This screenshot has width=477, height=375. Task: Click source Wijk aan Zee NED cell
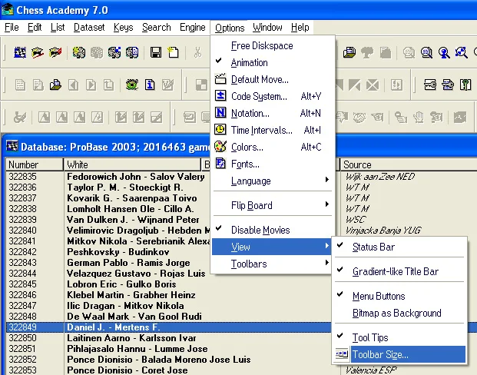click(x=380, y=177)
